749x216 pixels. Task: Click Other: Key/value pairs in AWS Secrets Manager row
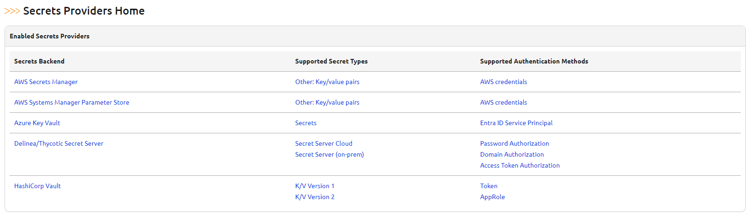[327, 82]
